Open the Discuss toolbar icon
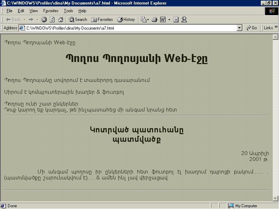This screenshot has height=209, width=279. 176,20
